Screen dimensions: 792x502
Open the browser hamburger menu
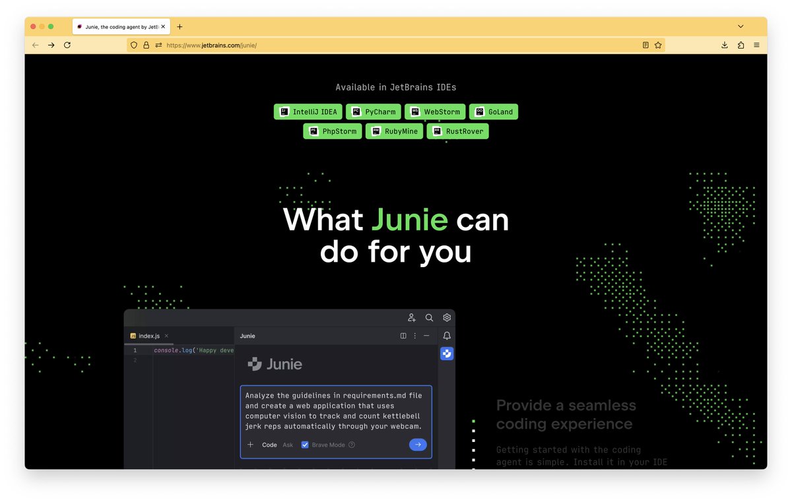click(756, 45)
